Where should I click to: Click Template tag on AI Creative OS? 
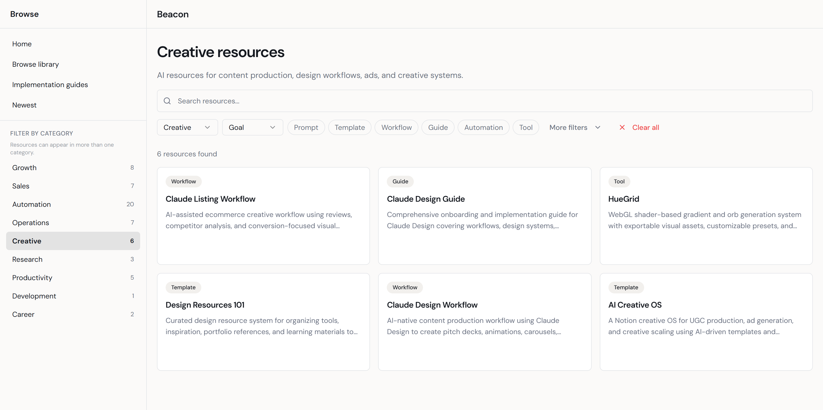(626, 288)
